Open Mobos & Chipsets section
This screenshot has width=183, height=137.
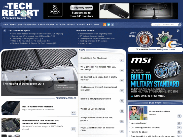[x=27, y=25]
